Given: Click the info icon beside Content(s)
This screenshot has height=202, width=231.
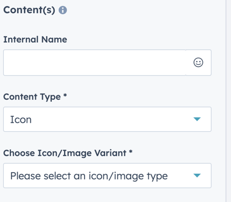Looking at the screenshot, I should (x=62, y=10).
